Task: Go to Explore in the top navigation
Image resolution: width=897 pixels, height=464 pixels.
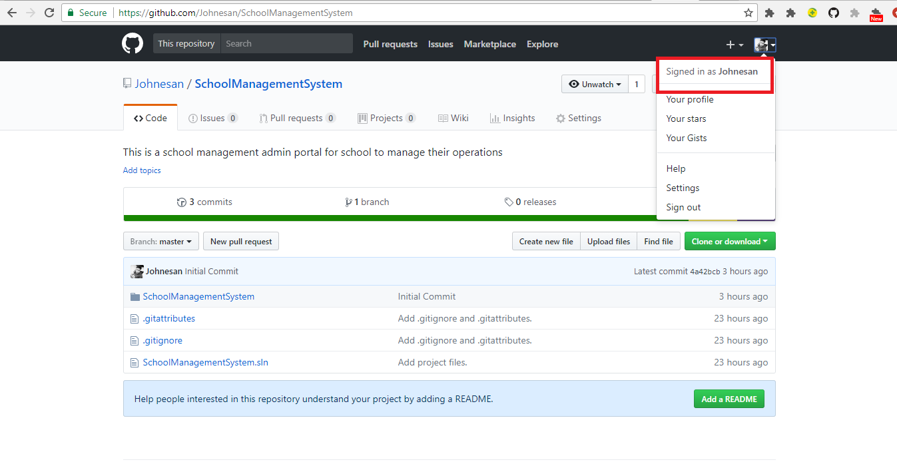Action: pos(543,44)
